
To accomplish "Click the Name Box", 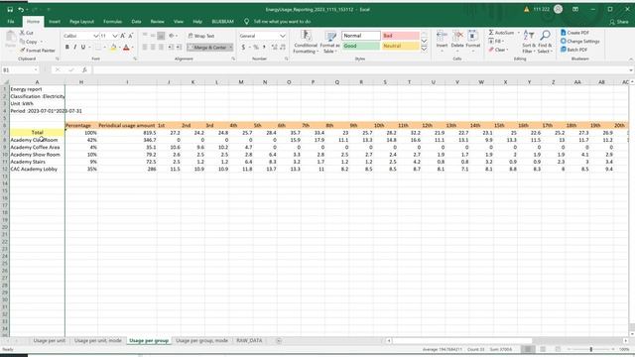I will click(x=20, y=70).
